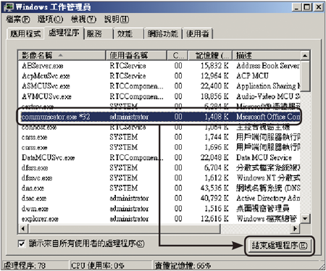Select the DataMCUSvc.exe process row

point(159,157)
